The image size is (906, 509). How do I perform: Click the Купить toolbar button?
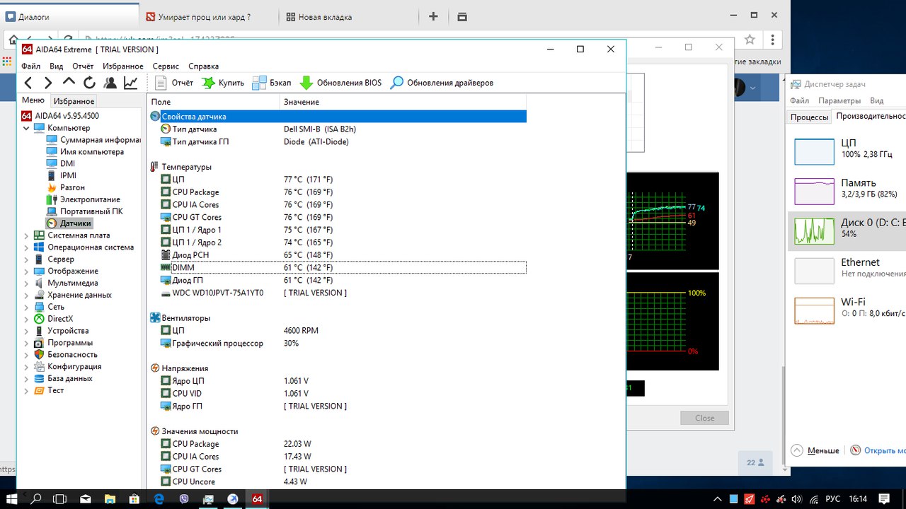tap(223, 83)
